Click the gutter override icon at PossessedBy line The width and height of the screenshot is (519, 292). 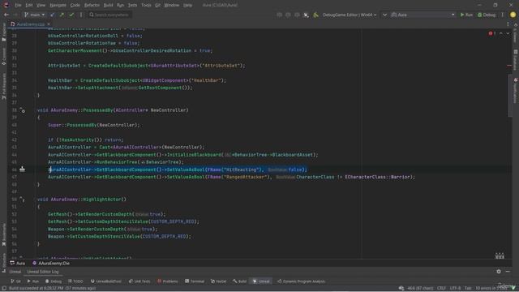coord(22,110)
